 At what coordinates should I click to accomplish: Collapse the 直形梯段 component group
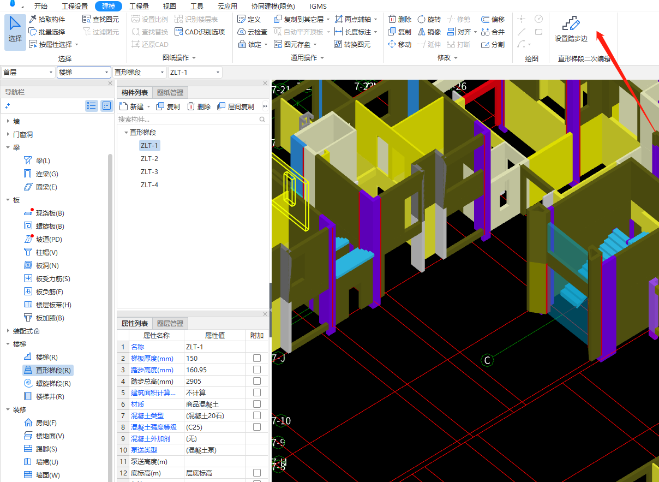click(125, 132)
